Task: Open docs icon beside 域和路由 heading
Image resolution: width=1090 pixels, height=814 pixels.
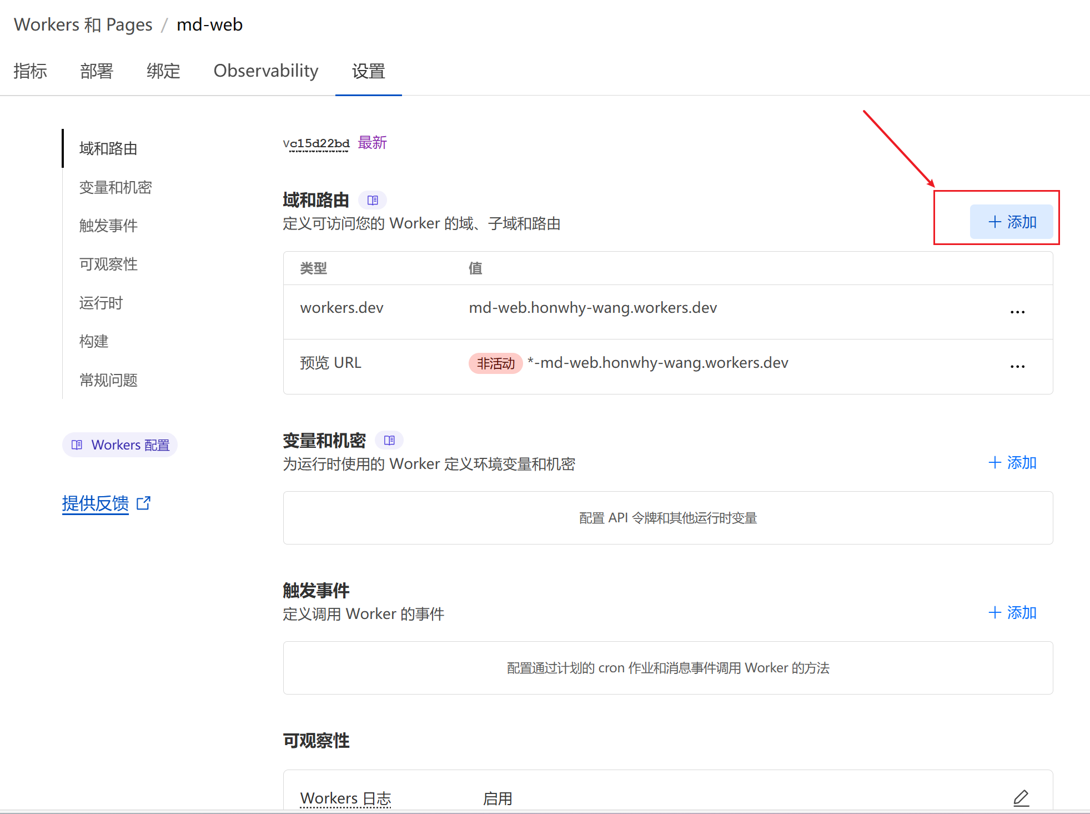Action: click(373, 200)
